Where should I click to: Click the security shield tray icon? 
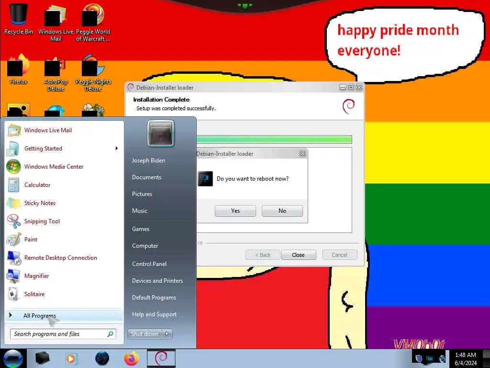(x=419, y=358)
